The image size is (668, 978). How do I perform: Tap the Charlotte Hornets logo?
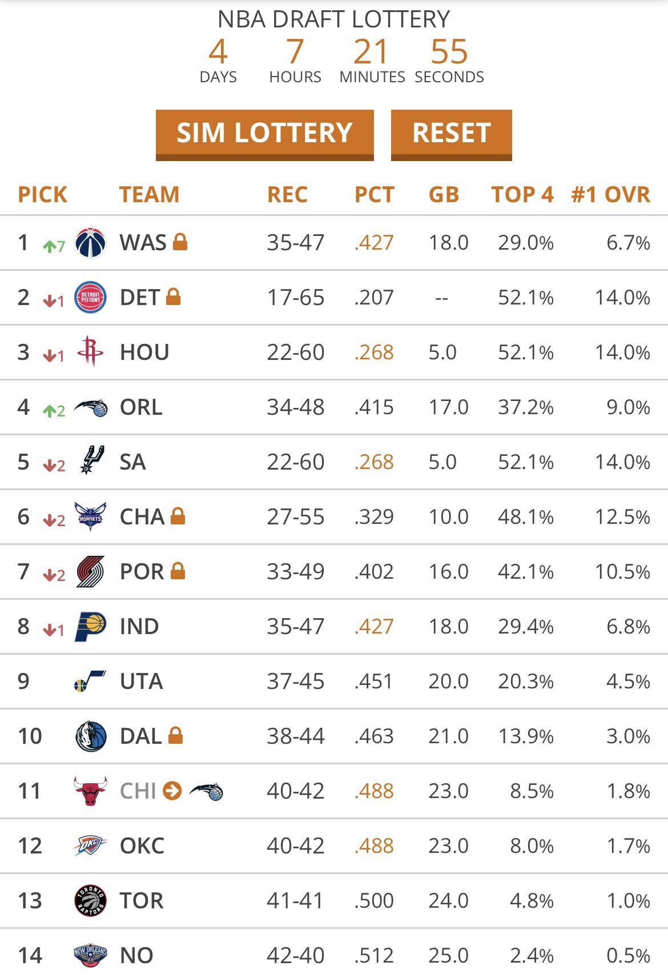[x=90, y=516]
